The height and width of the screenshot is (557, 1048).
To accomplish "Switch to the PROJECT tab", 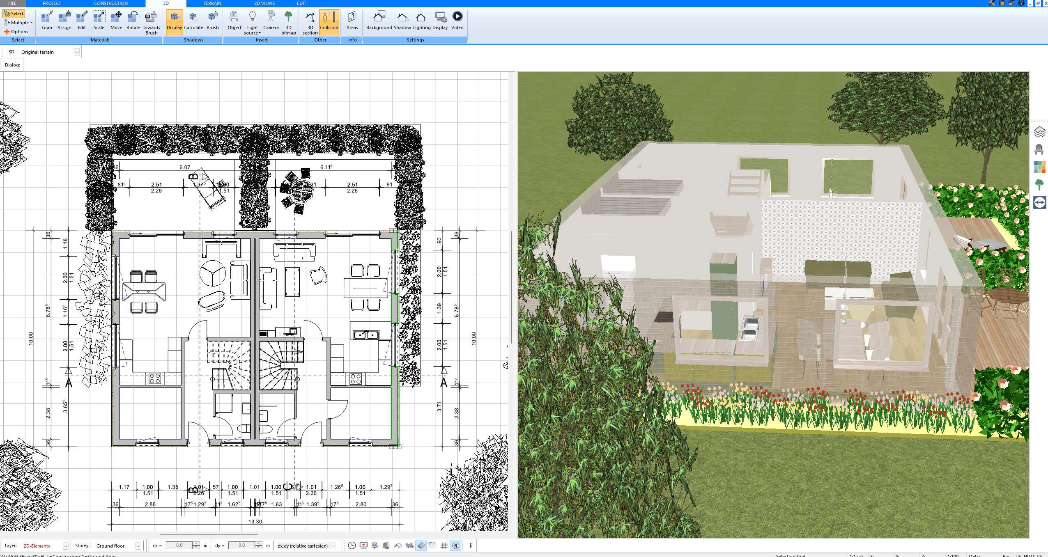I will pos(52,3).
